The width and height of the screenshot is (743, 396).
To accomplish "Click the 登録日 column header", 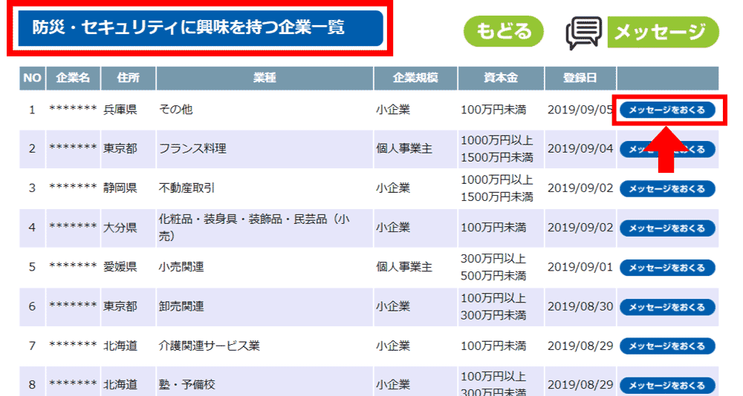I will tap(580, 78).
